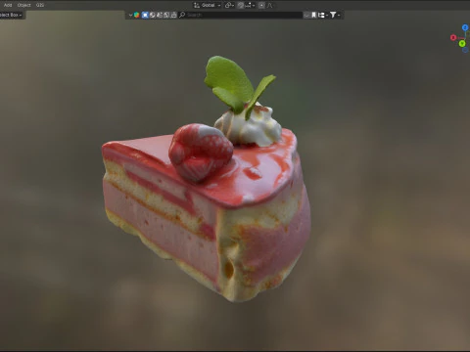
Task: Click the strawberry on the cake
Action: 200,152
